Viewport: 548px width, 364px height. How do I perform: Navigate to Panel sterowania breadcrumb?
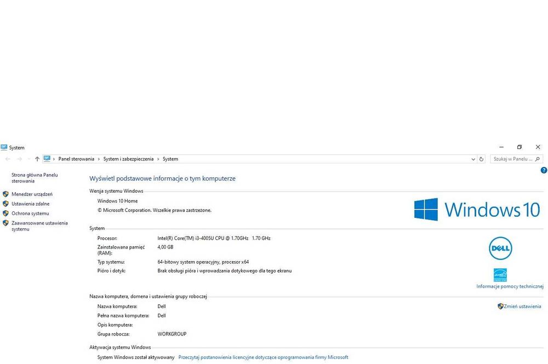(76, 159)
